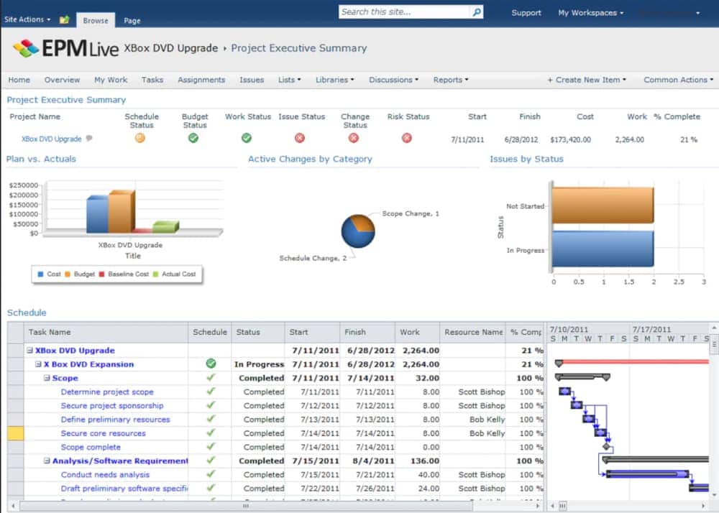
Task: Click the orange Schedule Status indicator
Action: (140, 138)
